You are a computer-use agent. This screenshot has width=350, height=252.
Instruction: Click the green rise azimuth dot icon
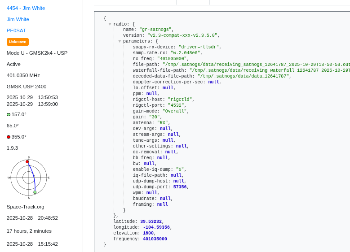(9, 115)
